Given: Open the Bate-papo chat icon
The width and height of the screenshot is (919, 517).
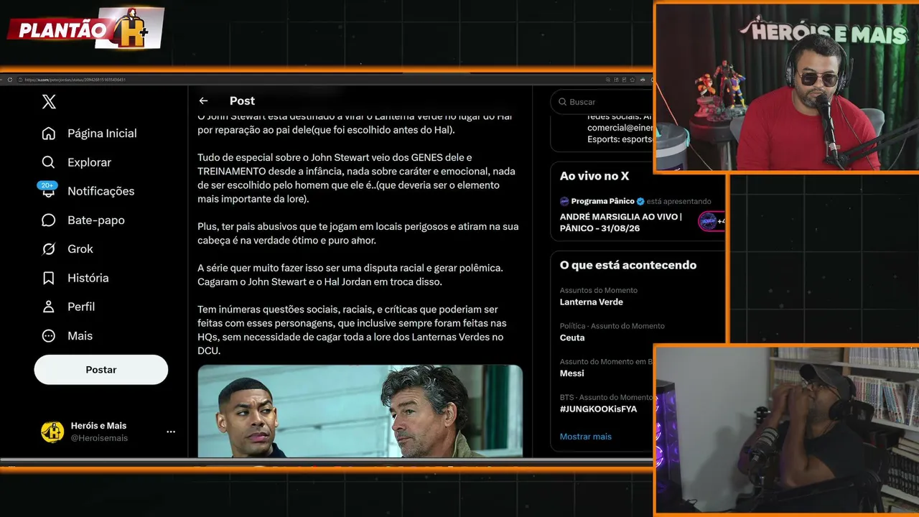Looking at the screenshot, I should pyautogui.click(x=49, y=220).
